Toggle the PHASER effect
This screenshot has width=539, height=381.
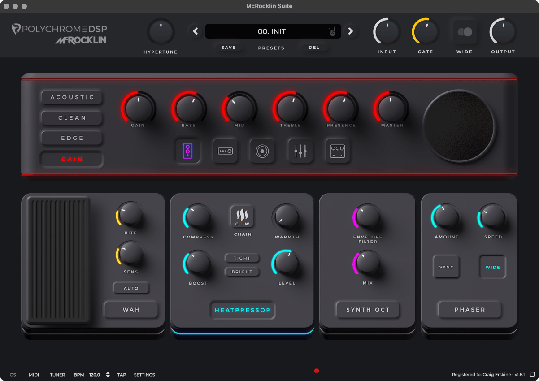(469, 310)
